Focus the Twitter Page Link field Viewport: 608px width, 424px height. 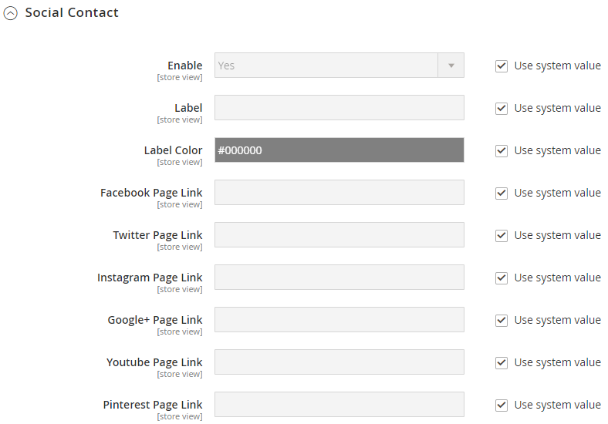pyautogui.click(x=339, y=235)
